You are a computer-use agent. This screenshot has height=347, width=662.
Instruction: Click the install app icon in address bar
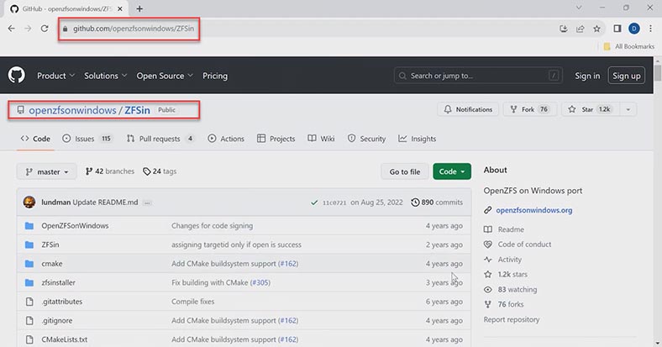pyautogui.click(x=563, y=29)
